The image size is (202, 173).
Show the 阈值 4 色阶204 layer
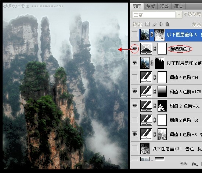(x=135, y=77)
